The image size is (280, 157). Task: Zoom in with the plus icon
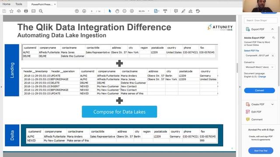click(x=132, y=11)
